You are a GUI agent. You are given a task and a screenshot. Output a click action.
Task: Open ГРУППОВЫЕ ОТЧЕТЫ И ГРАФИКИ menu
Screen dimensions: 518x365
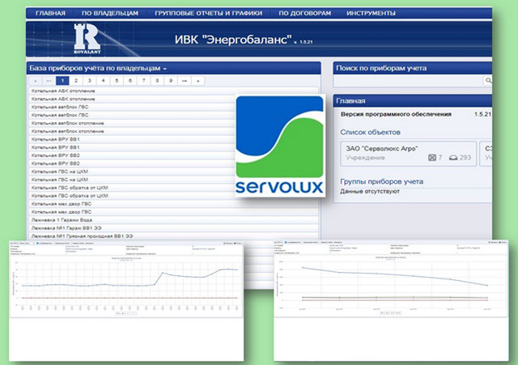point(209,13)
